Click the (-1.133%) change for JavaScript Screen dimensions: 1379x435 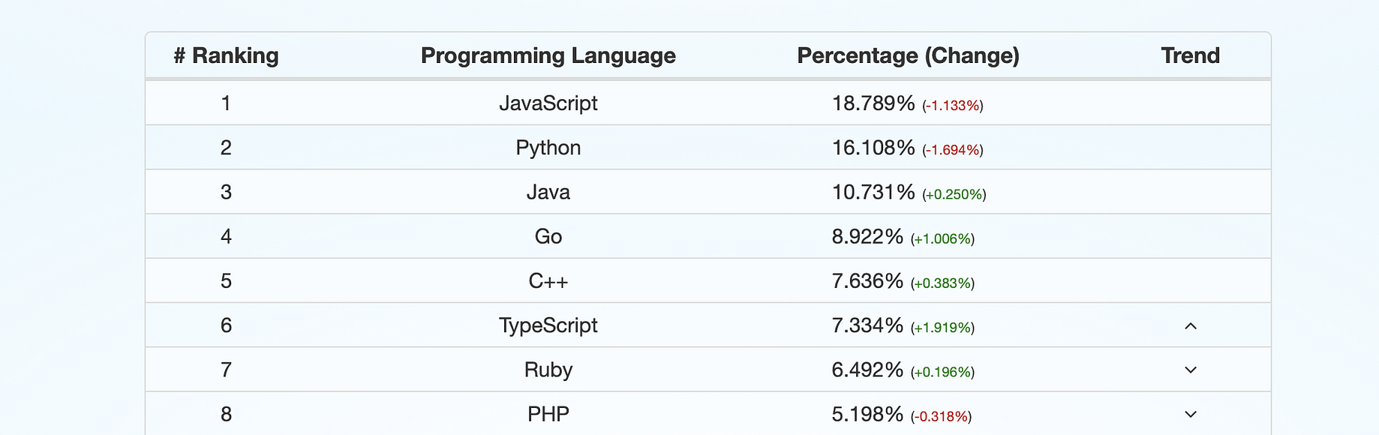pos(953,106)
